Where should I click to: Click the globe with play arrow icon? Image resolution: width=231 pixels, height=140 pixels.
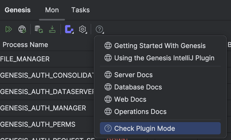click(x=22, y=29)
